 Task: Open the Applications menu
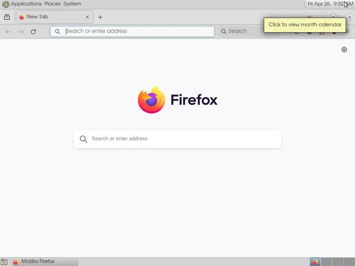coord(26,4)
